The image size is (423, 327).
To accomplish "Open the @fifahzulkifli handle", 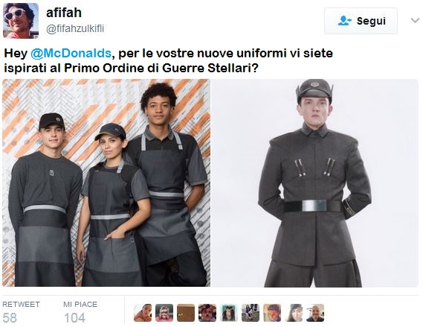I will 75,28.
